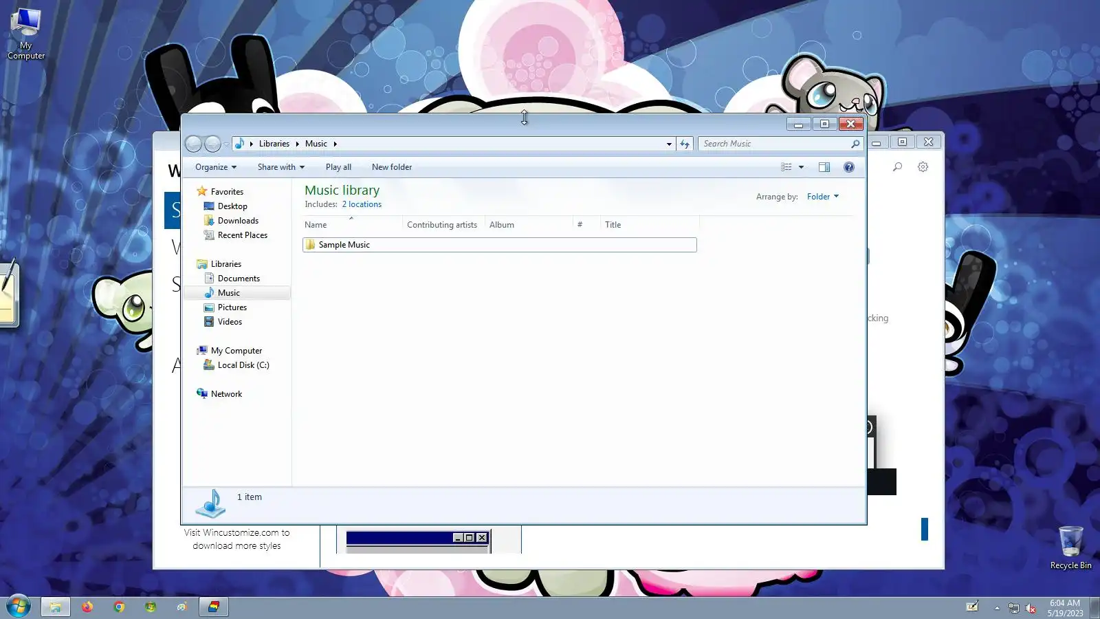Open network status icon in system tray
Image resolution: width=1100 pixels, height=619 pixels.
pyautogui.click(x=1013, y=608)
